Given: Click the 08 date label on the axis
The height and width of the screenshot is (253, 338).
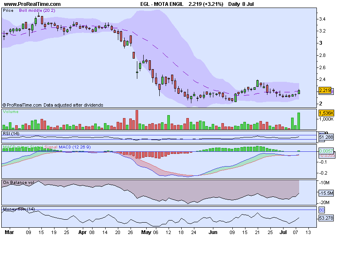Looking at the screenshot, I should [92, 232].
